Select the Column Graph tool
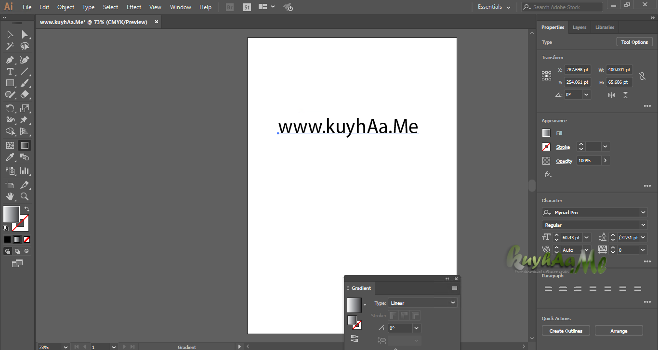The width and height of the screenshot is (658, 350). [x=25, y=171]
